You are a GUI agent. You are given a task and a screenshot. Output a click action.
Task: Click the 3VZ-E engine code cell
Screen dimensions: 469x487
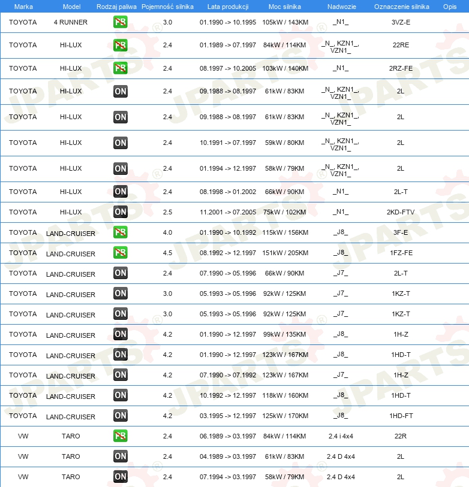click(400, 22)
